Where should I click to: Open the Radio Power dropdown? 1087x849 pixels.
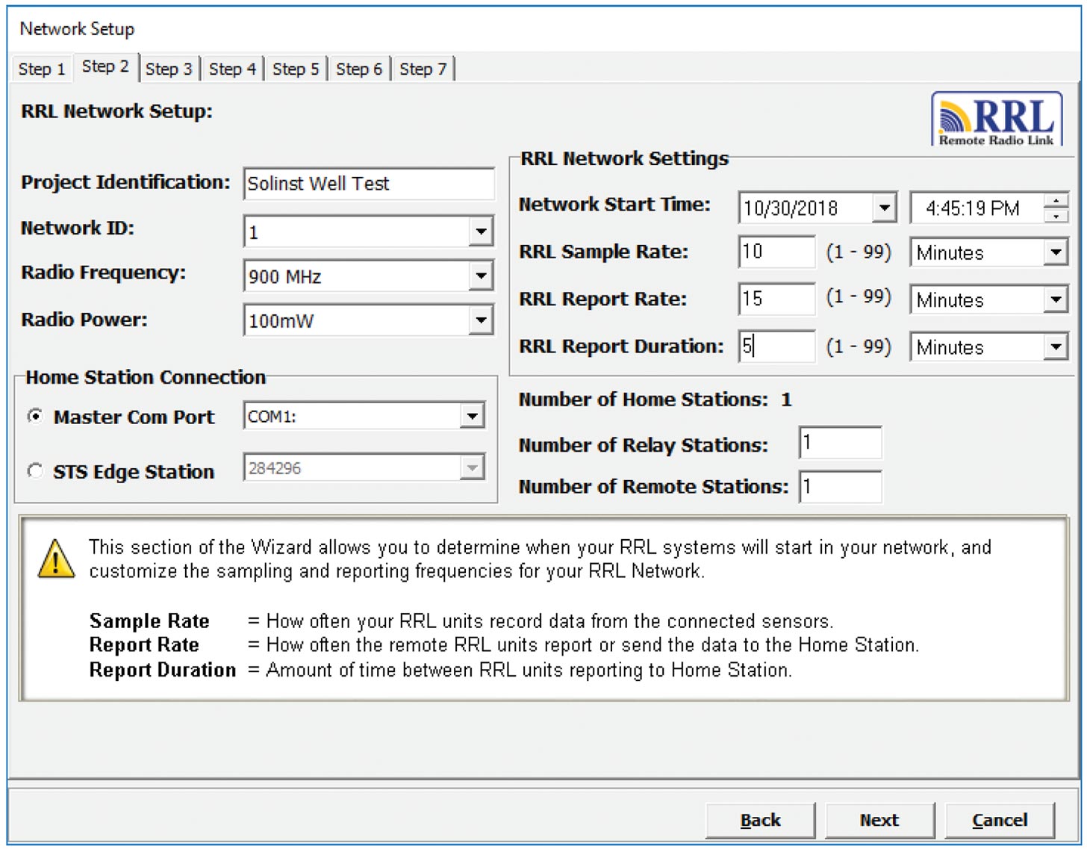click(481, 320)
